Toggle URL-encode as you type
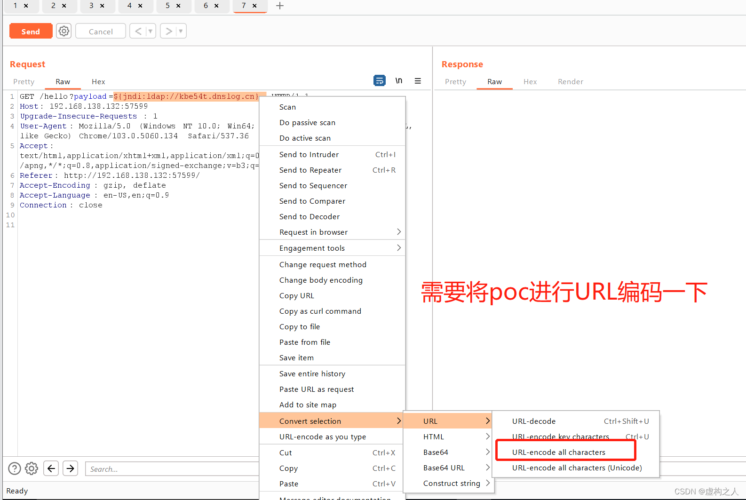The width and height of the screenshot is (746, 500). (332, 437)
